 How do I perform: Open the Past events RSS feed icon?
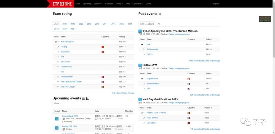[x=160, y=14]
